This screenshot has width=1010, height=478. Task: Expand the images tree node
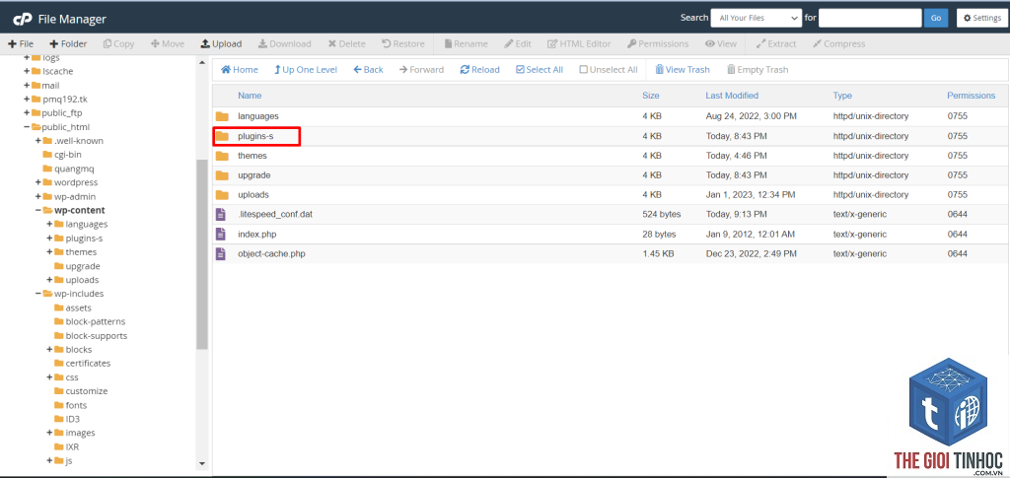(50, 433)
